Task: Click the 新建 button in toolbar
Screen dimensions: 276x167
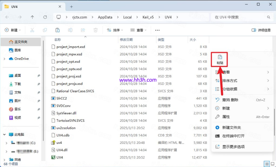Action: (x=12, y=30)
